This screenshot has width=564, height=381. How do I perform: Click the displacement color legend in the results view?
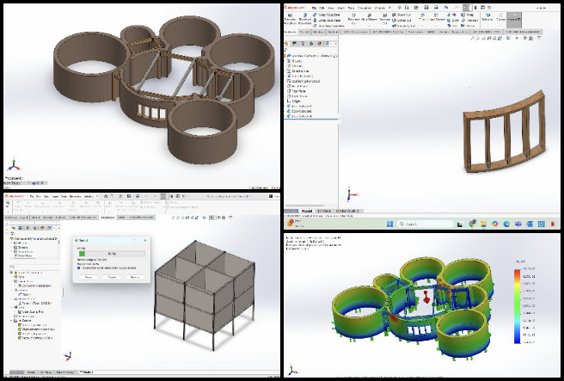[518, 306]
